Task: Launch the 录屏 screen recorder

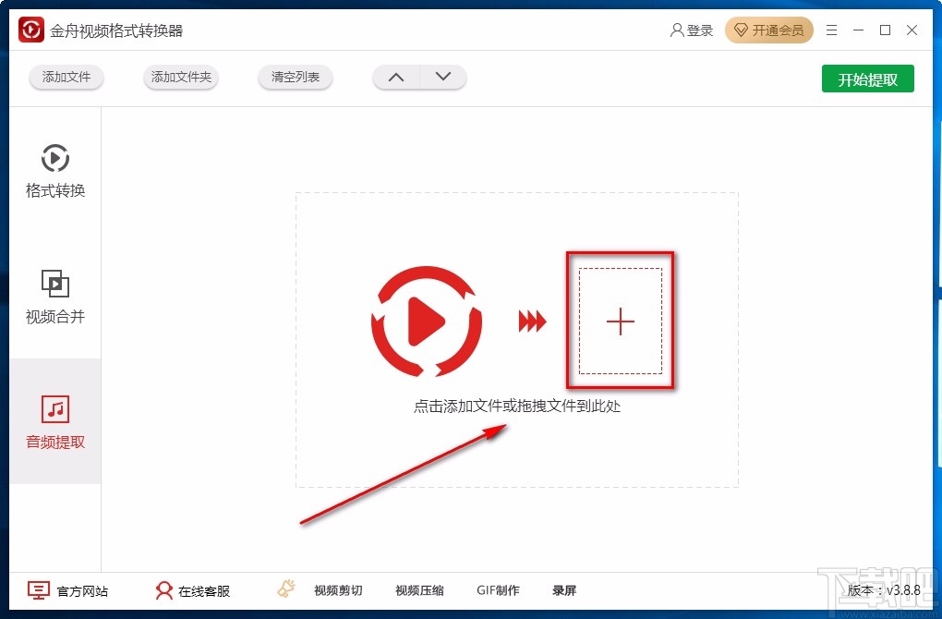Action: click(x=564, y=589)
